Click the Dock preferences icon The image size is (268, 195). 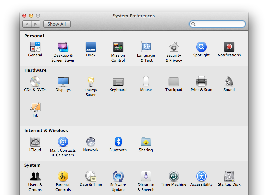[x=91, y=47]
